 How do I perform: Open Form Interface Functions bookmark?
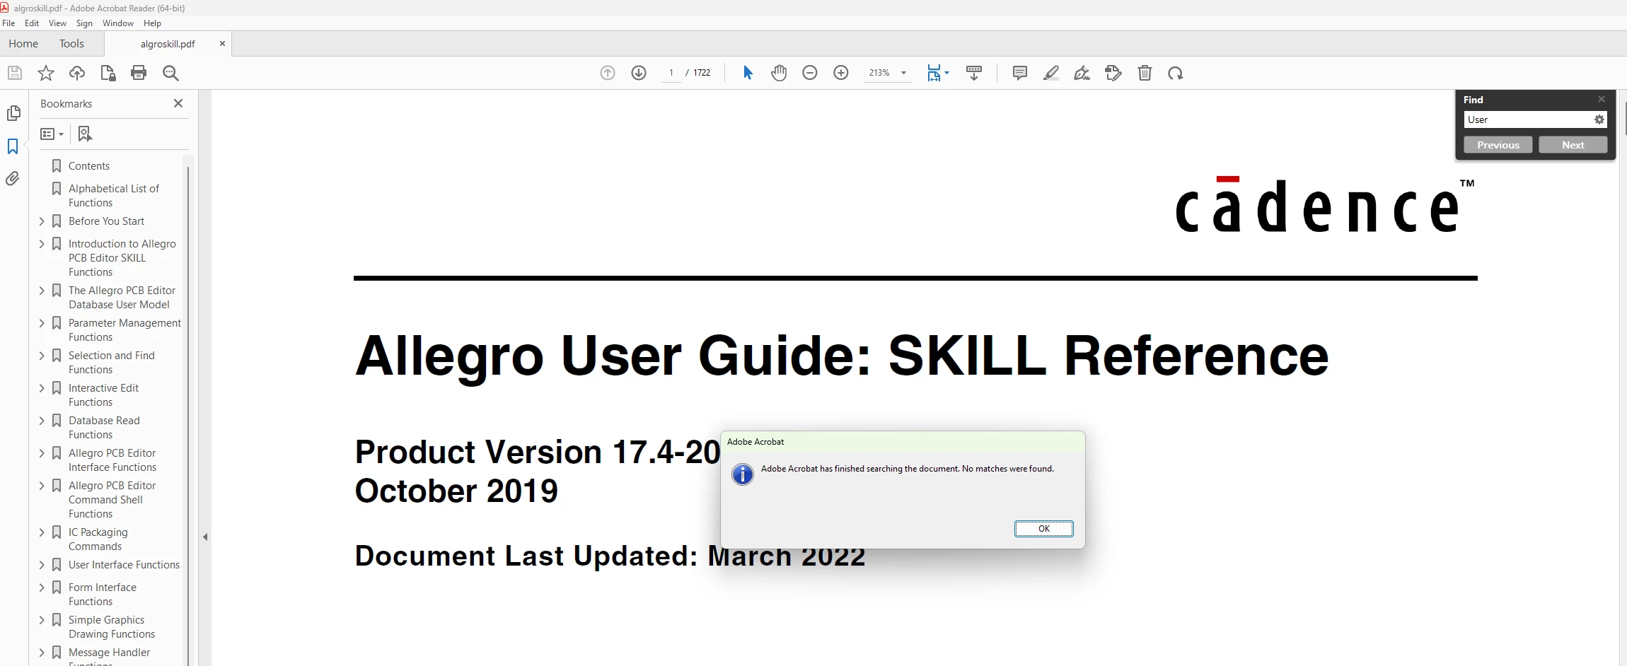[102, 595]
